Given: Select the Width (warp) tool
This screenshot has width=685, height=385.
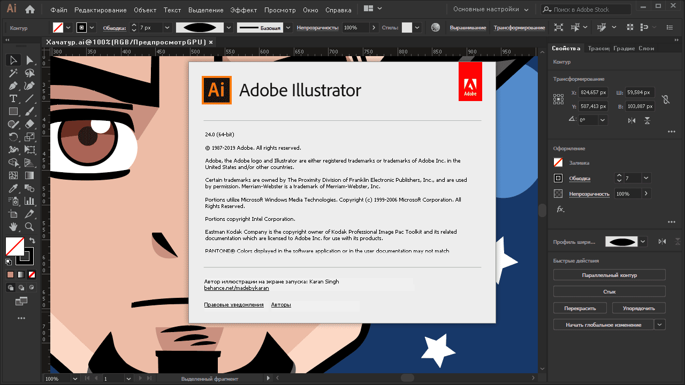Looking at the screenshot, I should coord(13,150).
